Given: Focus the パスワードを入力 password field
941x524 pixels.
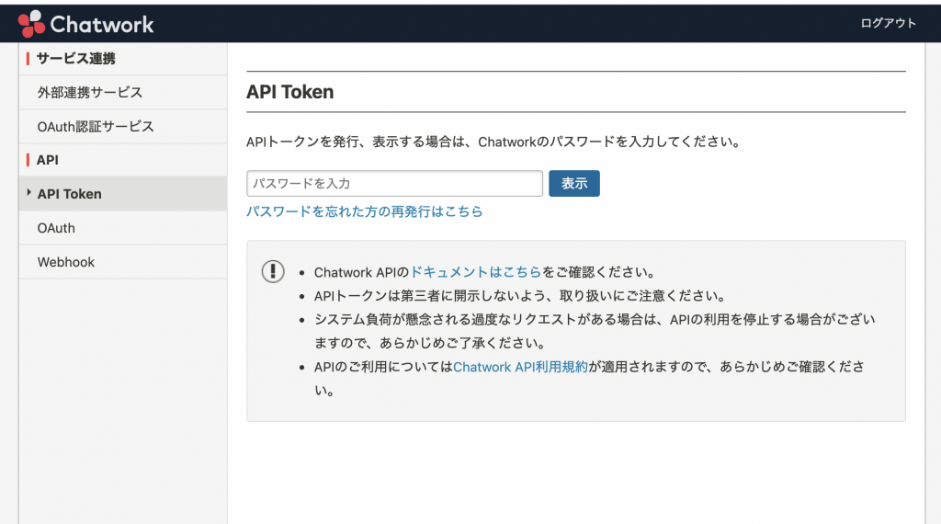Looking at the screenshot, I should click(394, 184).
